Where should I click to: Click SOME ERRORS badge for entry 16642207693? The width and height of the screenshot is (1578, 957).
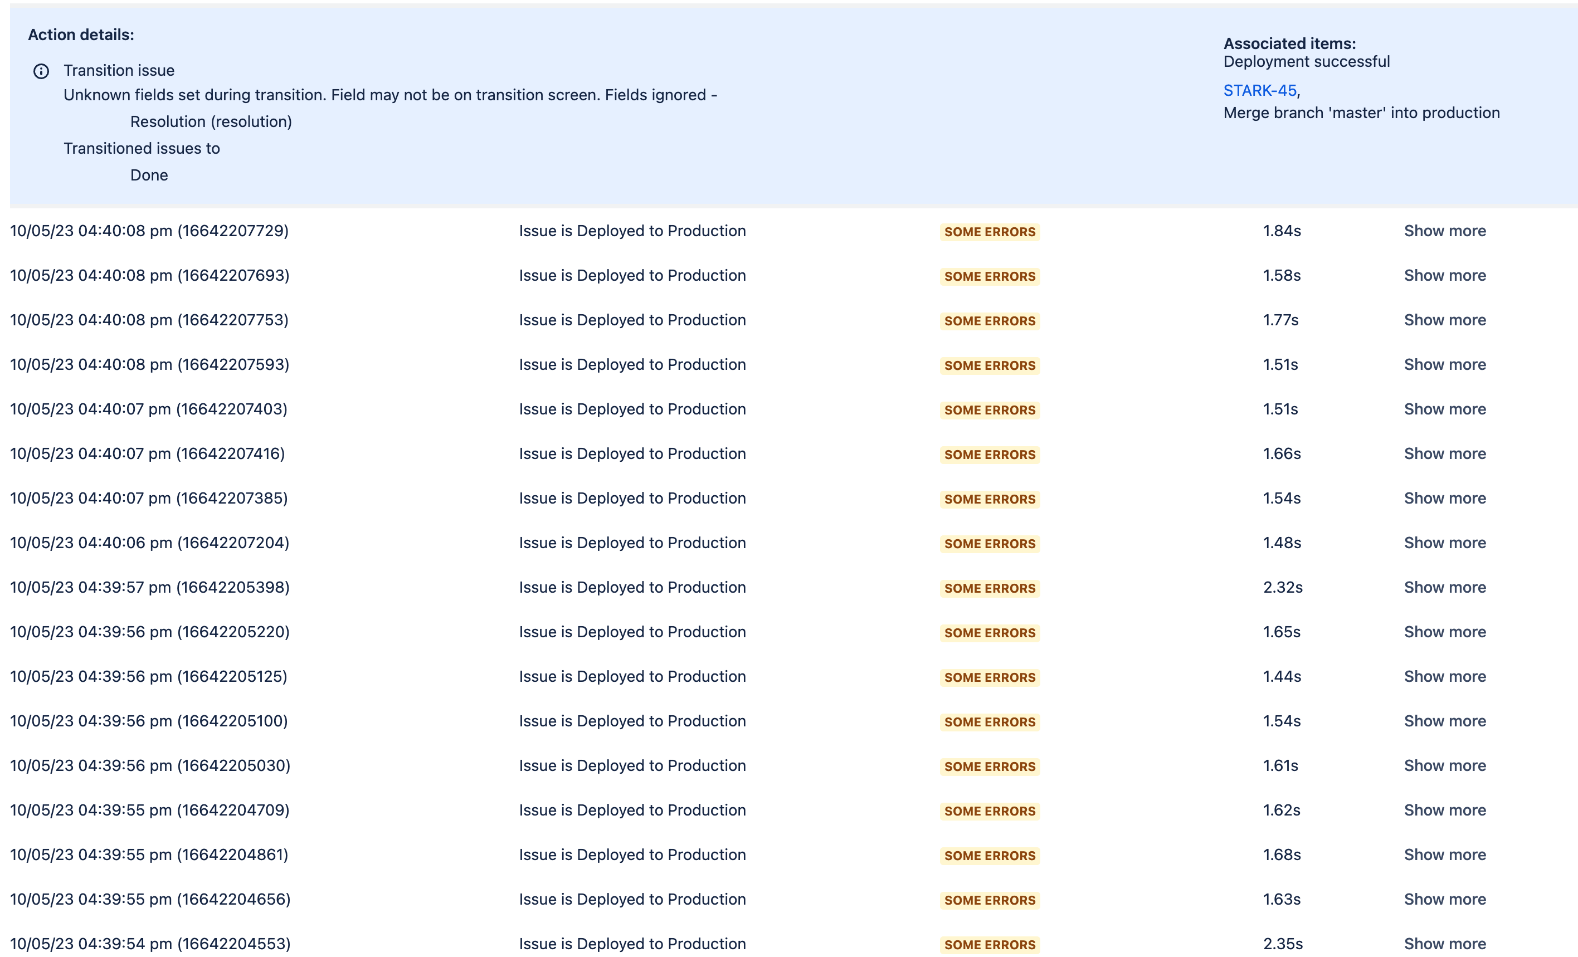pos(990,276)
